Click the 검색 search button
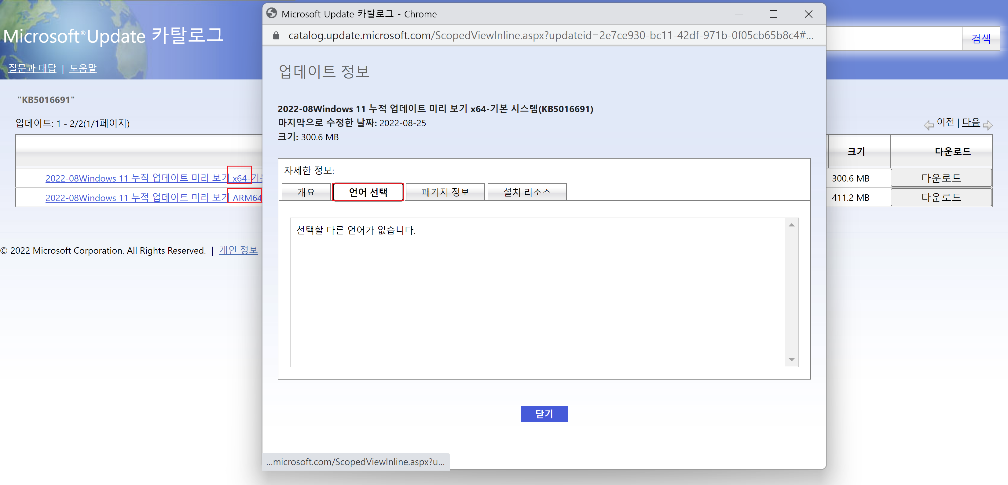1008x485 pixels. tap(981, 39)
